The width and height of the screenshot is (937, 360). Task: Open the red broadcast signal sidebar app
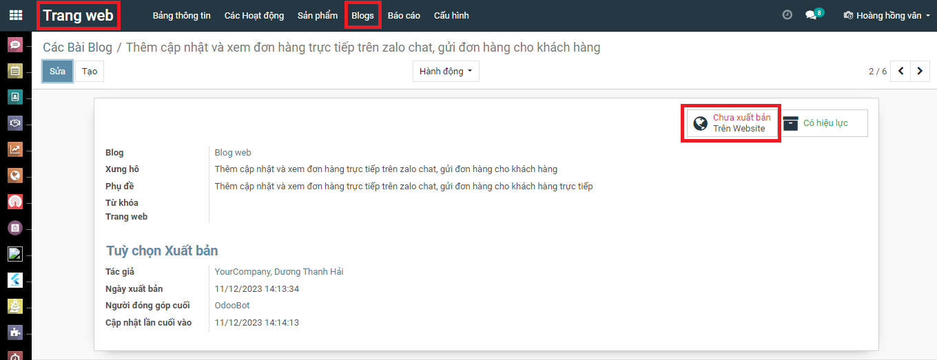(x=15, y=202)
